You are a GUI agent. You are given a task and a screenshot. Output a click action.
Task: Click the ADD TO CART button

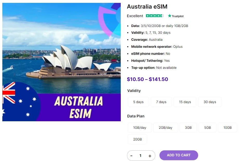[x=179, y=155]
